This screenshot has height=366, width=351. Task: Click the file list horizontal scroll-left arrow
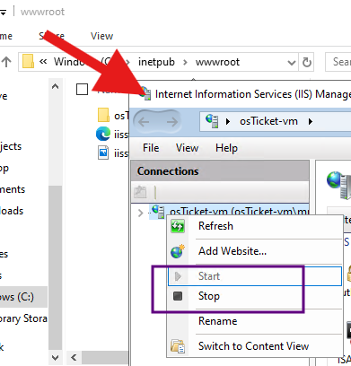point(74,358)
